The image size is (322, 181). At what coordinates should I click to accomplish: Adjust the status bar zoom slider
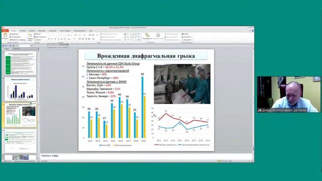click(x=242, y=161)
